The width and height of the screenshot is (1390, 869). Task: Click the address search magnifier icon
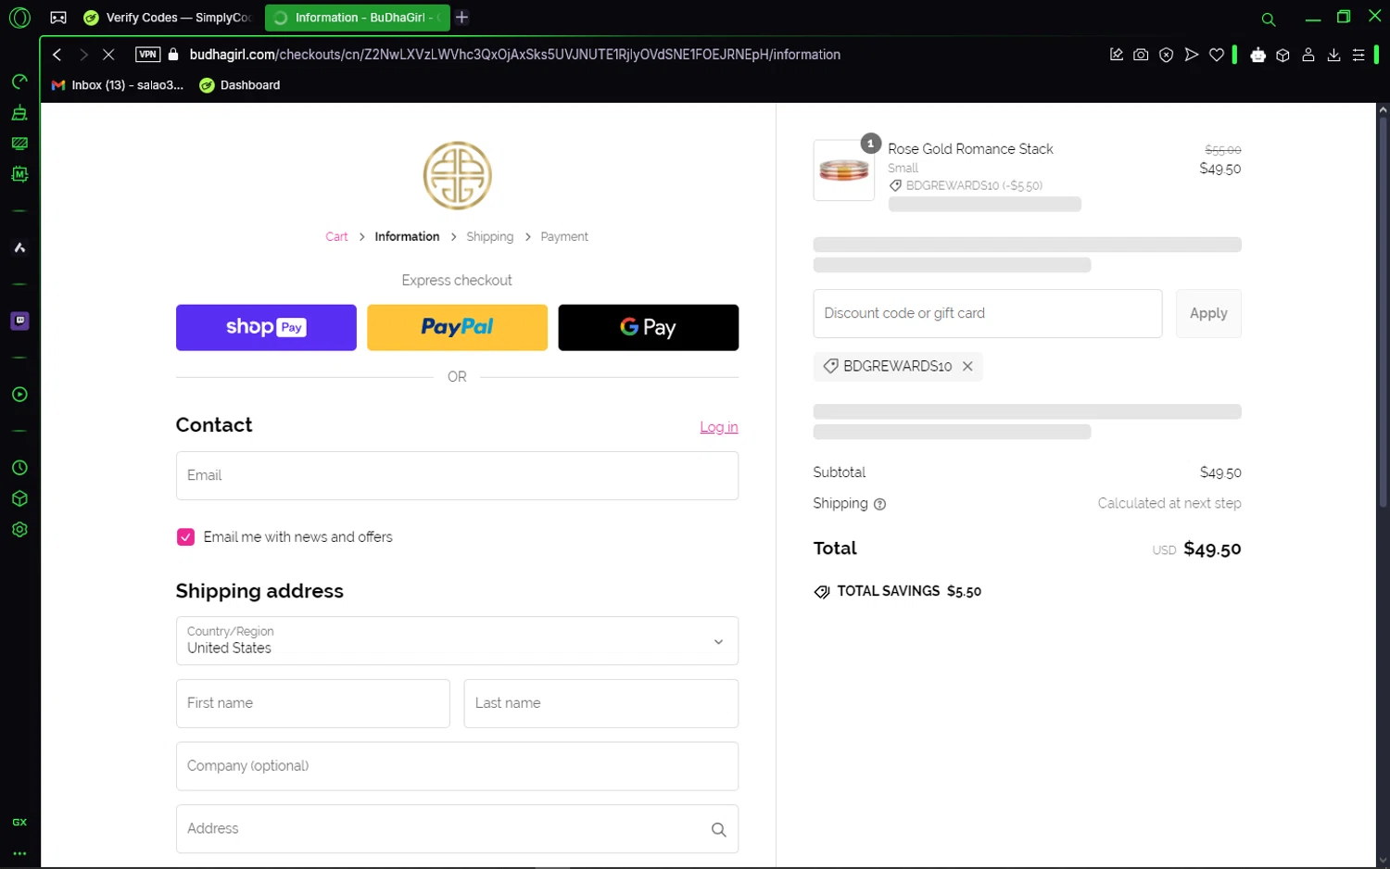coord(718,830)
